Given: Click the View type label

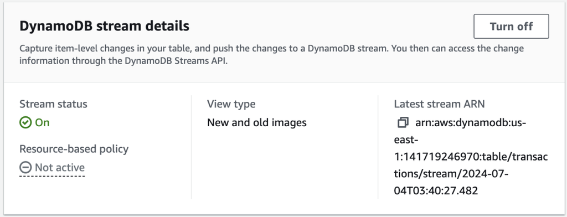Looking at the screenshot, I should click(x=231, y=104).
